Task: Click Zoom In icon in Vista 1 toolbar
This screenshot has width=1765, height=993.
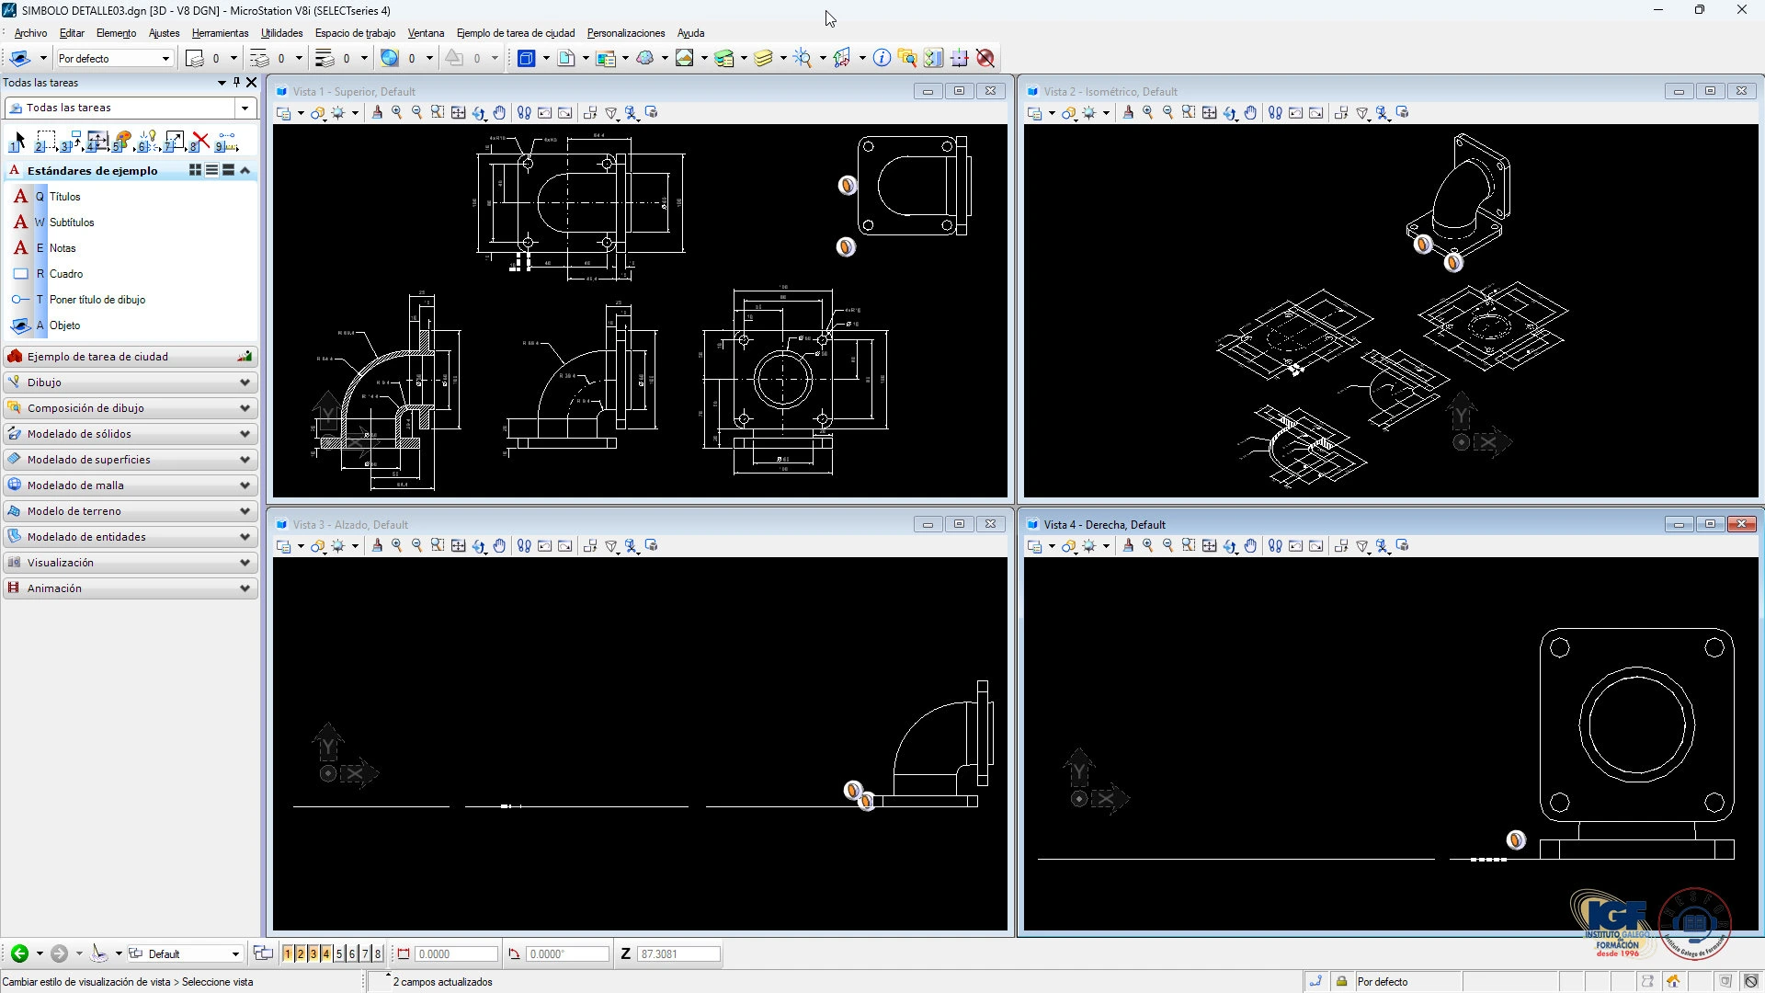Action: (397, 112)
